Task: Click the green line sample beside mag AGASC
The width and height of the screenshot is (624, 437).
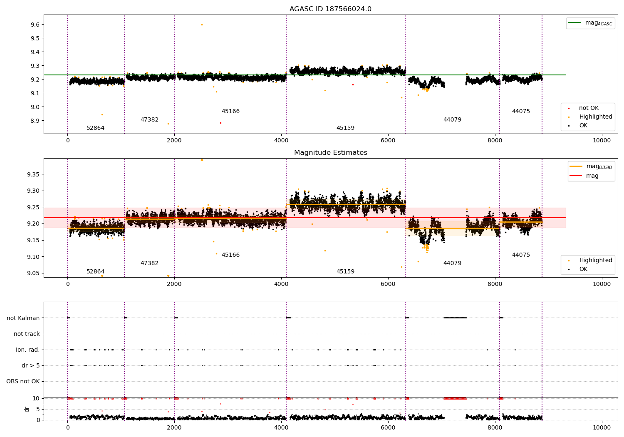Action: click(575, 23)
